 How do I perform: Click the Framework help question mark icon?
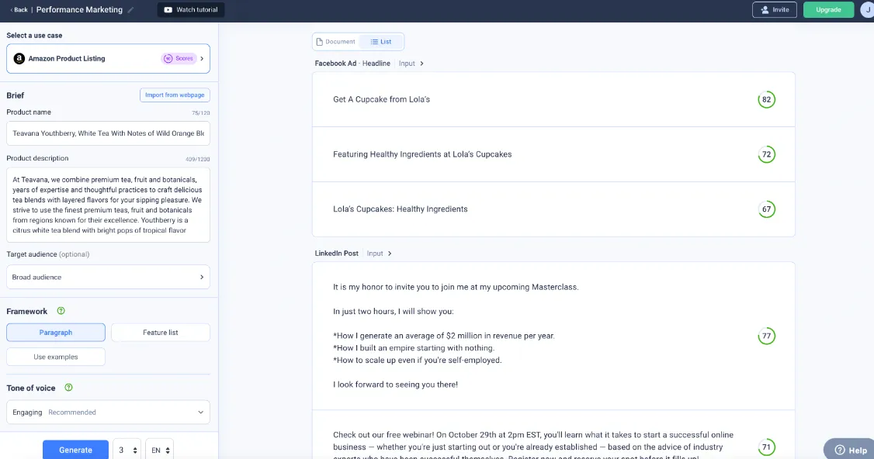[x=61, y=311]
